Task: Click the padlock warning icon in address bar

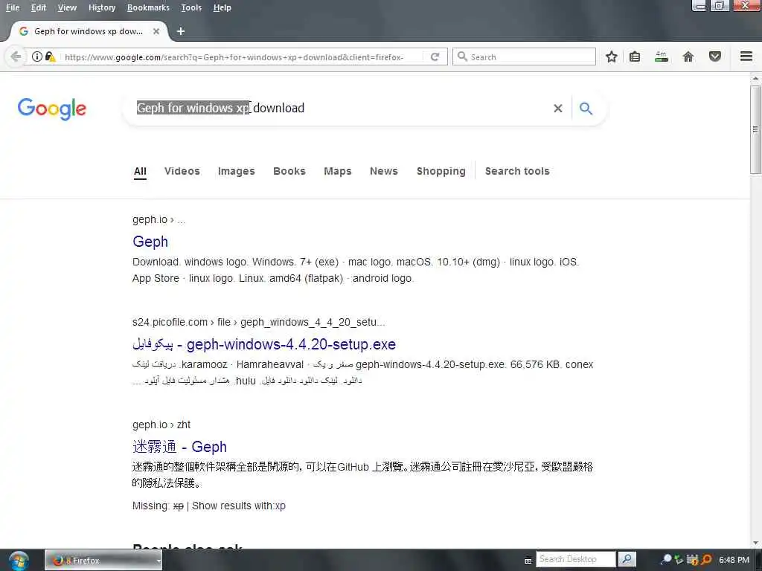Action: (x=51, y=57)
